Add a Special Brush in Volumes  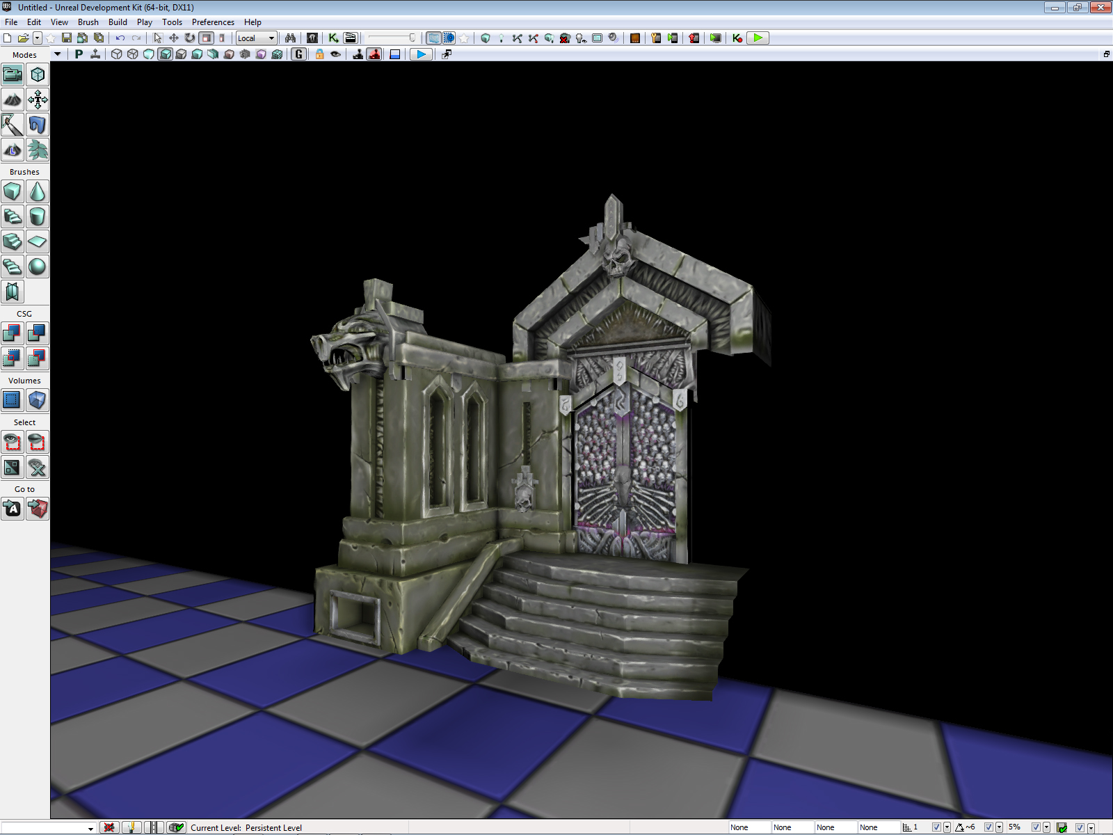pyautogui.click(x=13, y=400)
